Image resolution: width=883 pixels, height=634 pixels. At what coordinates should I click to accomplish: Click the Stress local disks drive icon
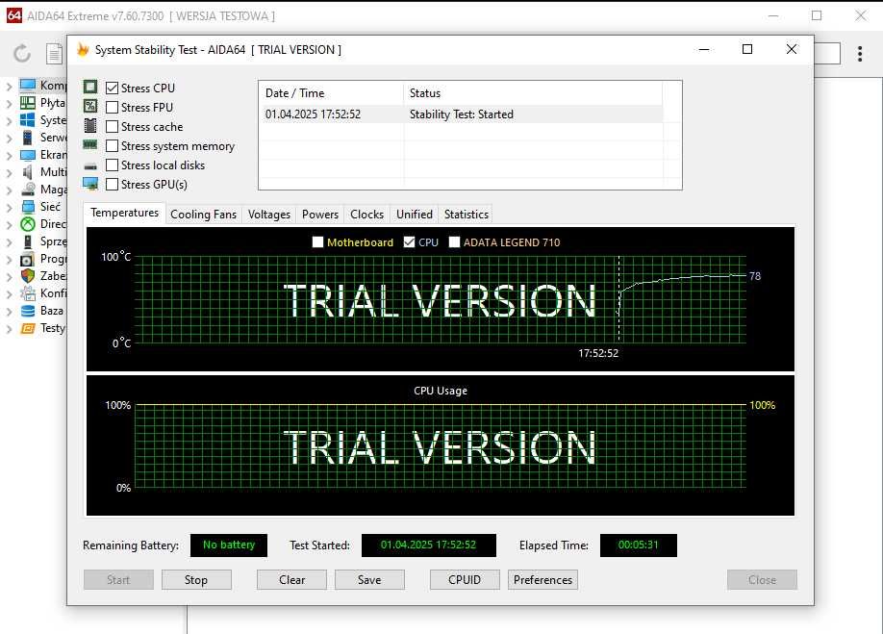tap(90, 166)
